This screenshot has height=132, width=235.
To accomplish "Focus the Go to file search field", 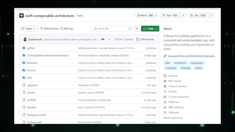I will [x=112, y=29].
